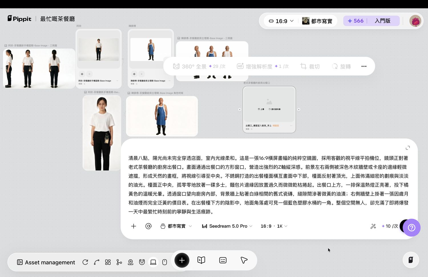Open the three-dot more options menu in image toolbar
Image resolution: width=428 pixels, height=277 pixels.
click(x=364, y=66)
